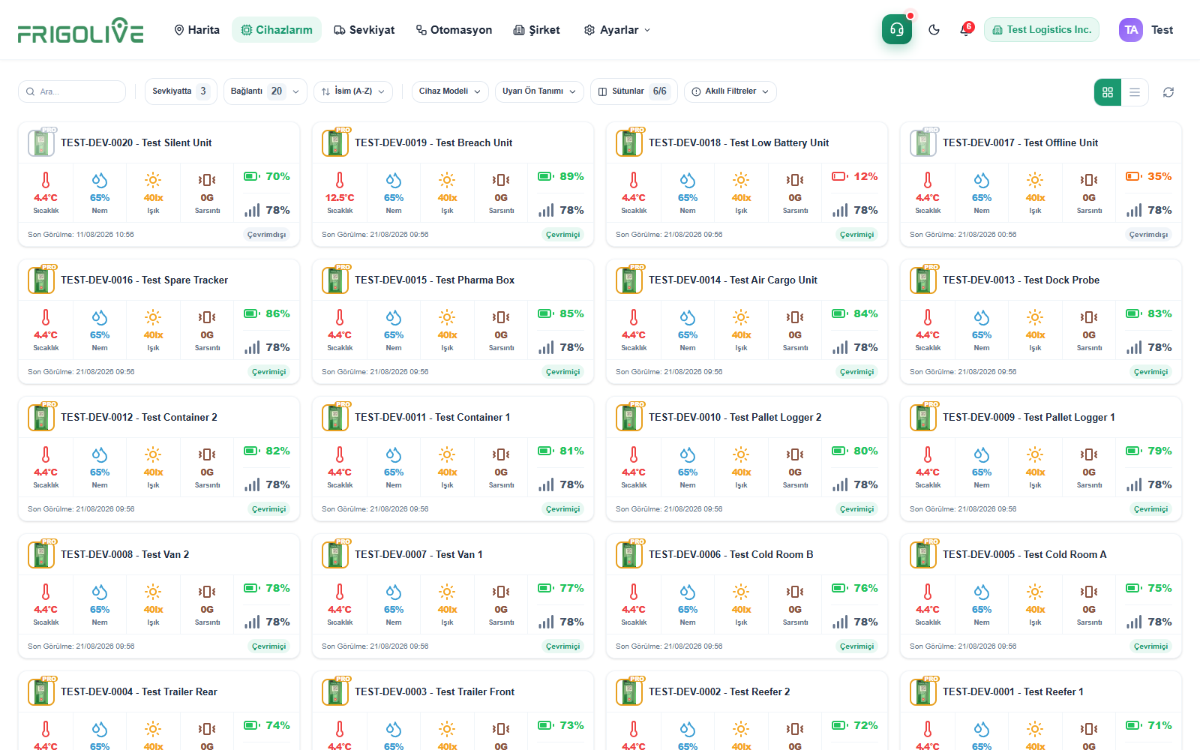1200x750 pixels.
Task: Open the Harita map tab
Action: pos(196,30)
